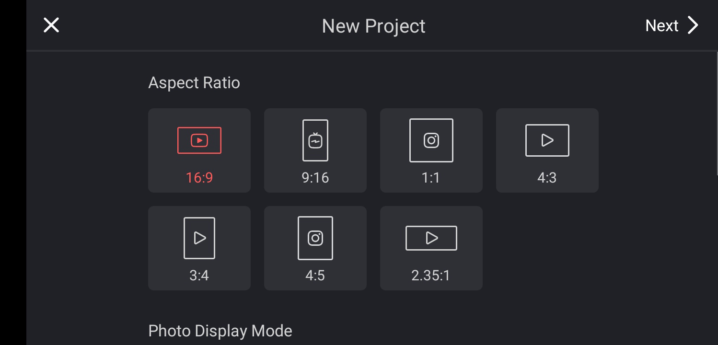Choose the Instagram 4:5 portrait icon

(x=315, y=238)
